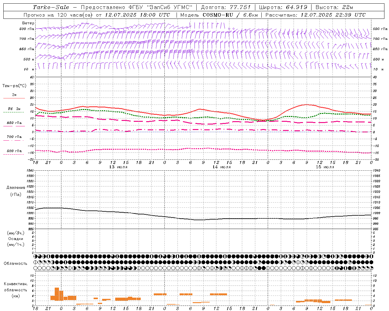Click the longitude value Долгота: 77.751
This screenshot has width=389, height=311.
226,7
